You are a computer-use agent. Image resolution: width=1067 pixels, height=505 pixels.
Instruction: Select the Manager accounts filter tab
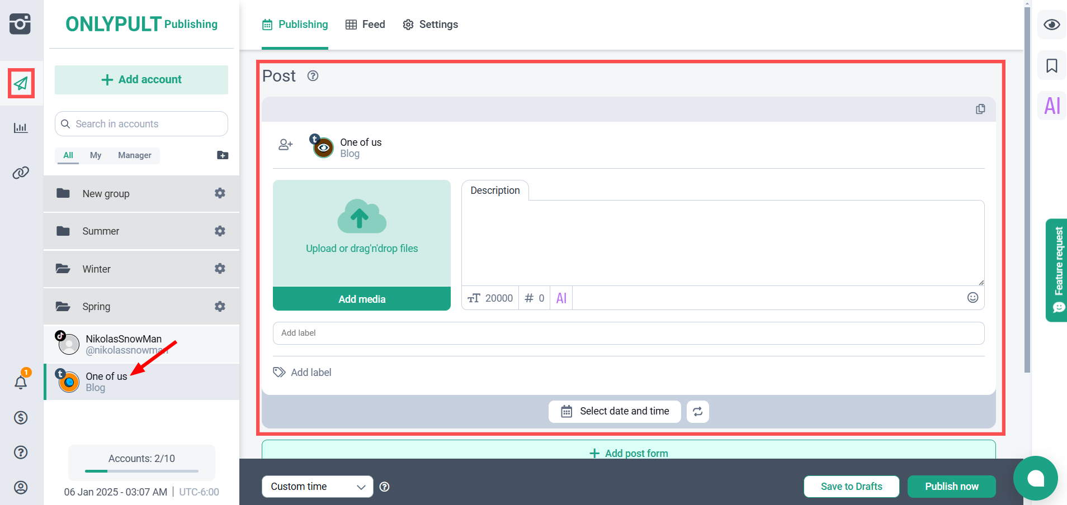pyautogui.click(x=134, y=155)
